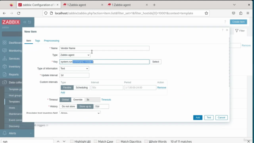This screenshot has width=254, height=143.
Task: Open help question mark in dialog
Action: click(223, 30)
